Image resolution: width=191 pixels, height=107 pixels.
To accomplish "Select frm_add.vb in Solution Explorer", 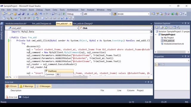I will (169, 41).
